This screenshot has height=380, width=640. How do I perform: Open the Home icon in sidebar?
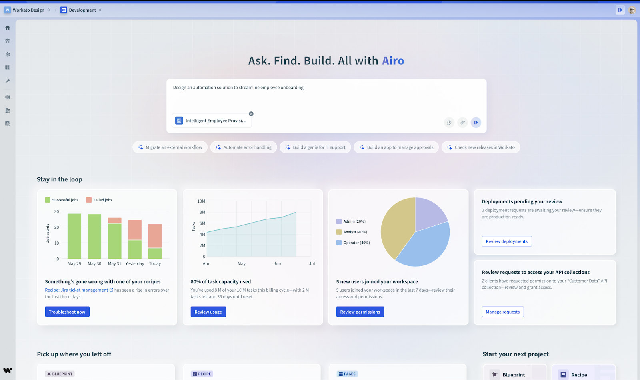tap(8, 28)
